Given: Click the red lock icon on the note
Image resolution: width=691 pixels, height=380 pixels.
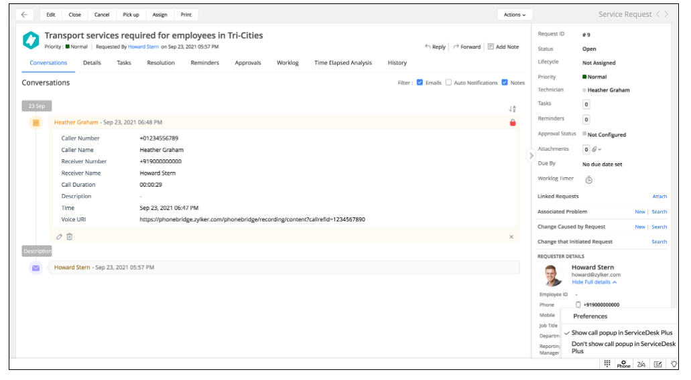Looking at the screenshot, I should click(x=513, y=122).
